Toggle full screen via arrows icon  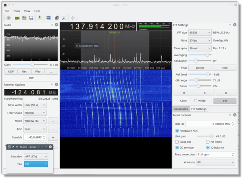tap(73, 18)
